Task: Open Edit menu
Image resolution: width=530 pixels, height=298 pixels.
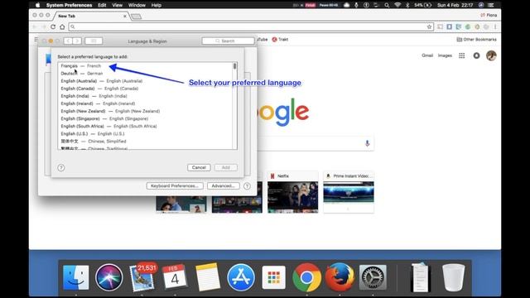Action: pos(102,5)
